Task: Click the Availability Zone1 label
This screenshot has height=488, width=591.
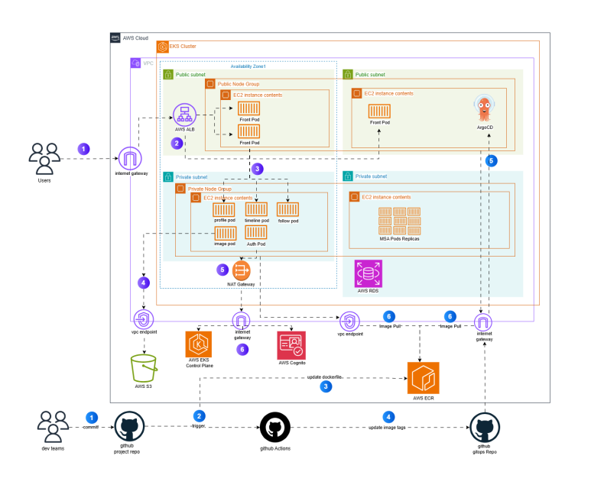Action: [x=248, y=66]
